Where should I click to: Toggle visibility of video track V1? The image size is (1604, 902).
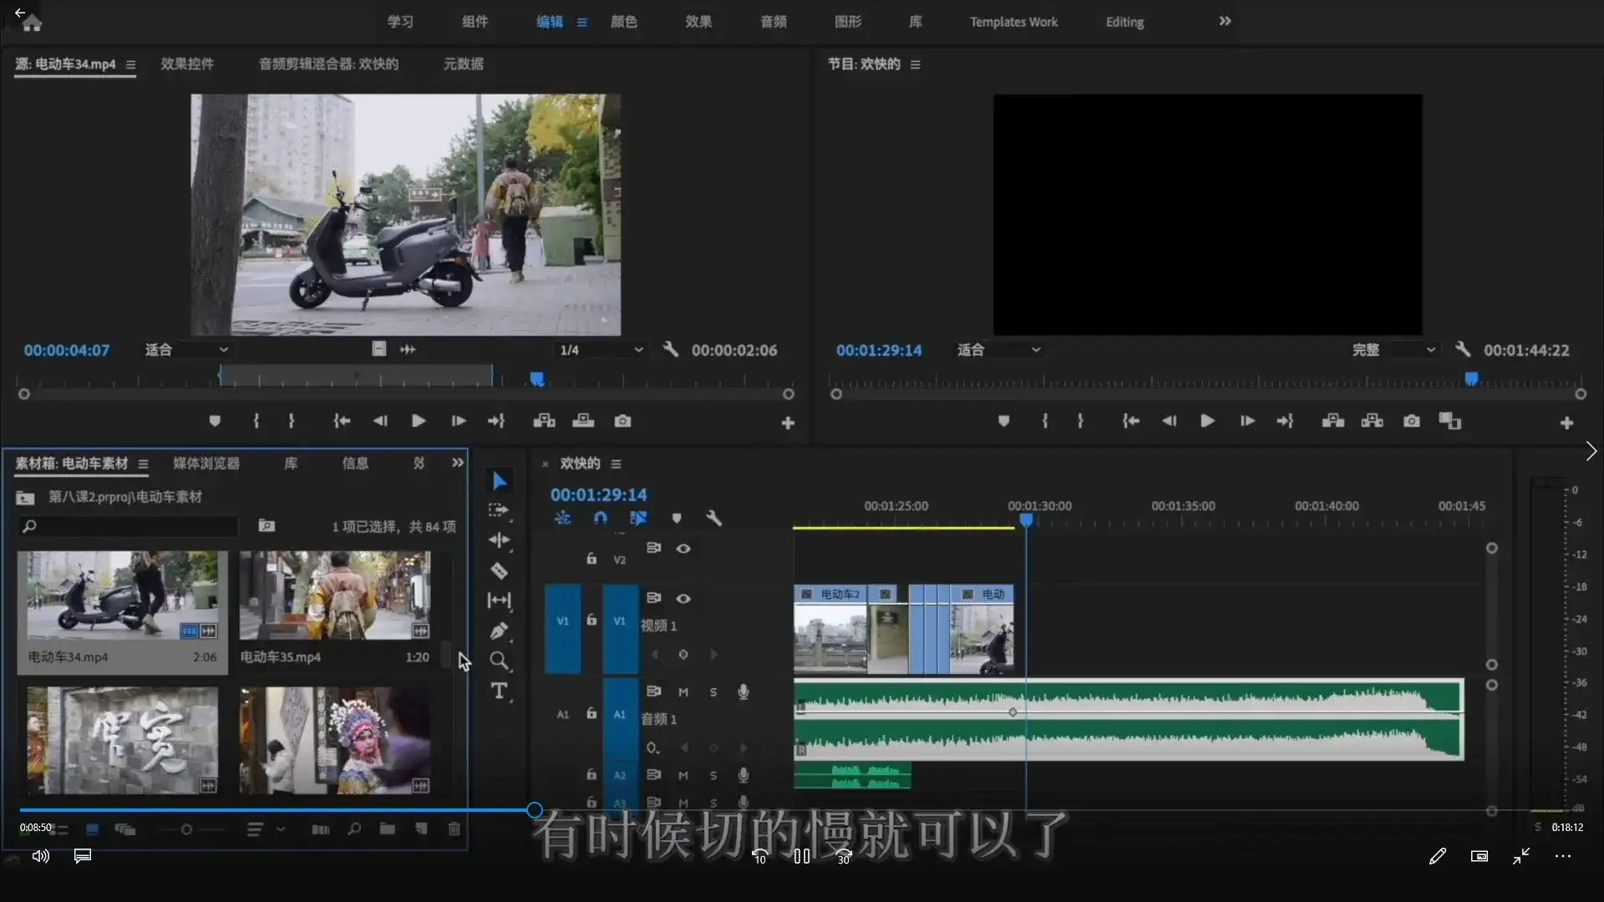tap(684, 599)
